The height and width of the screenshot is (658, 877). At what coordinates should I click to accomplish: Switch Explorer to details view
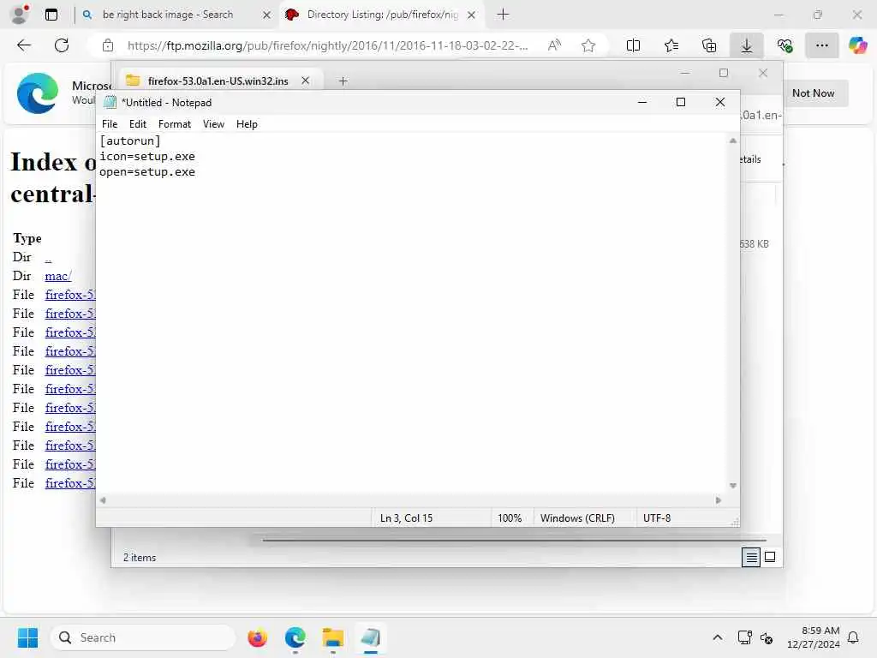(751, 557)
